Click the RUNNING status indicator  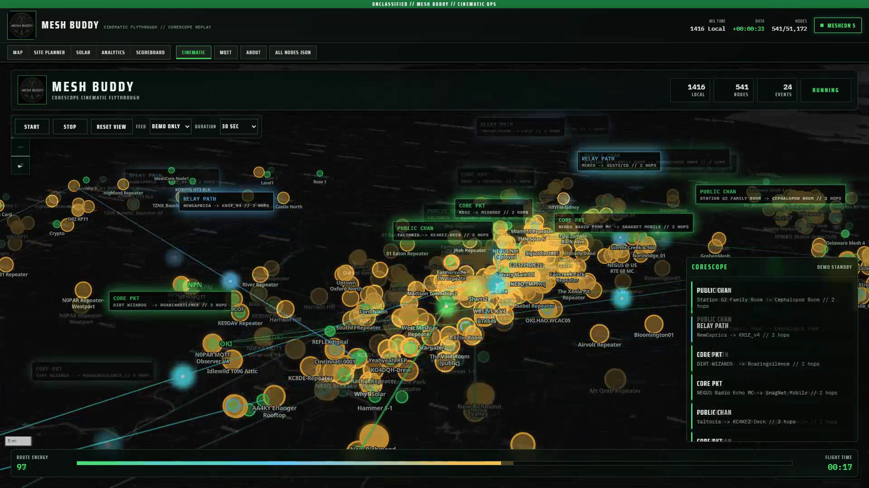tap(826, 90)
